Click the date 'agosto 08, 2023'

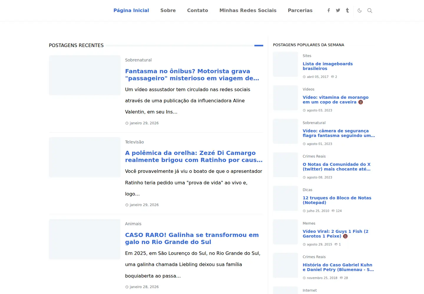[319, 177]
